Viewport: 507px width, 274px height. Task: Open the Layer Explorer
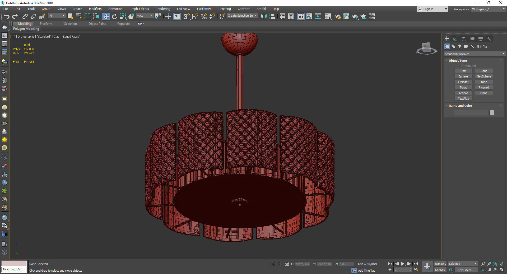[x=291, y=17]
